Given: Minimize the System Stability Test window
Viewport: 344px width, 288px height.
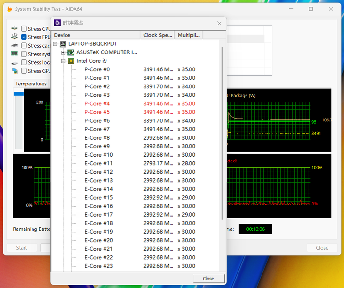Looking at the screenshot, I should [291, 9].
